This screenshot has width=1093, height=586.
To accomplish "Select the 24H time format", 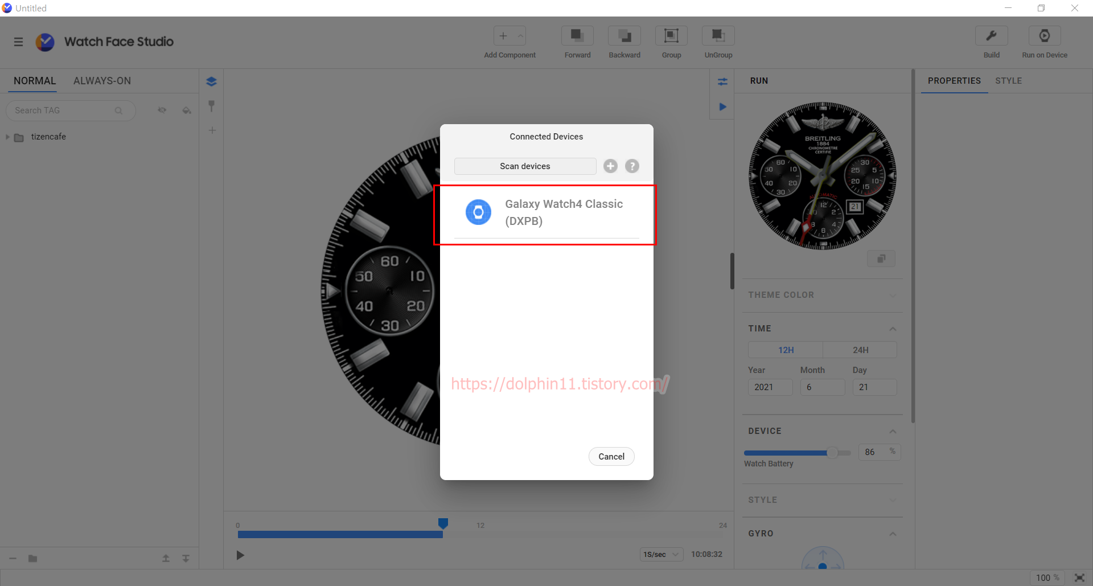I will pos(860,350).
